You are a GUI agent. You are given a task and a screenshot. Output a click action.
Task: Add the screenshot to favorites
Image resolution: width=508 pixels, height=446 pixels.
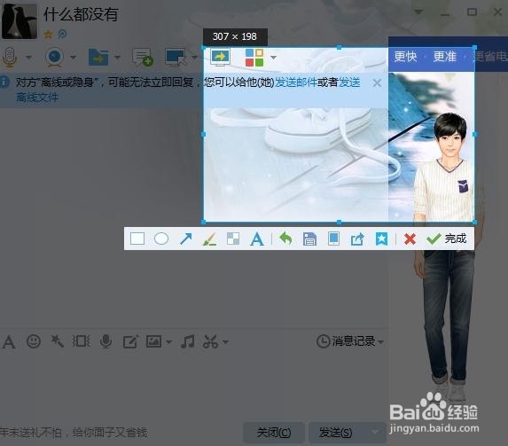[x=381, y=239]
